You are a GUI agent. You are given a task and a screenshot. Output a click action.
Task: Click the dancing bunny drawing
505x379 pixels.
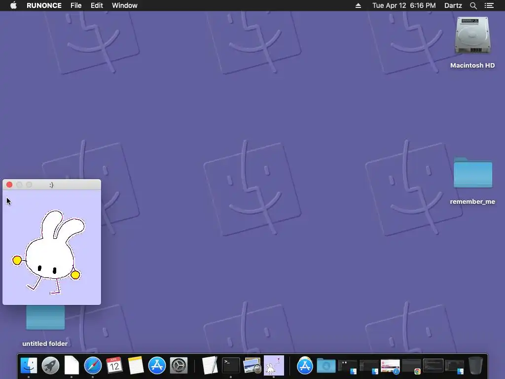tap(49, 252)
